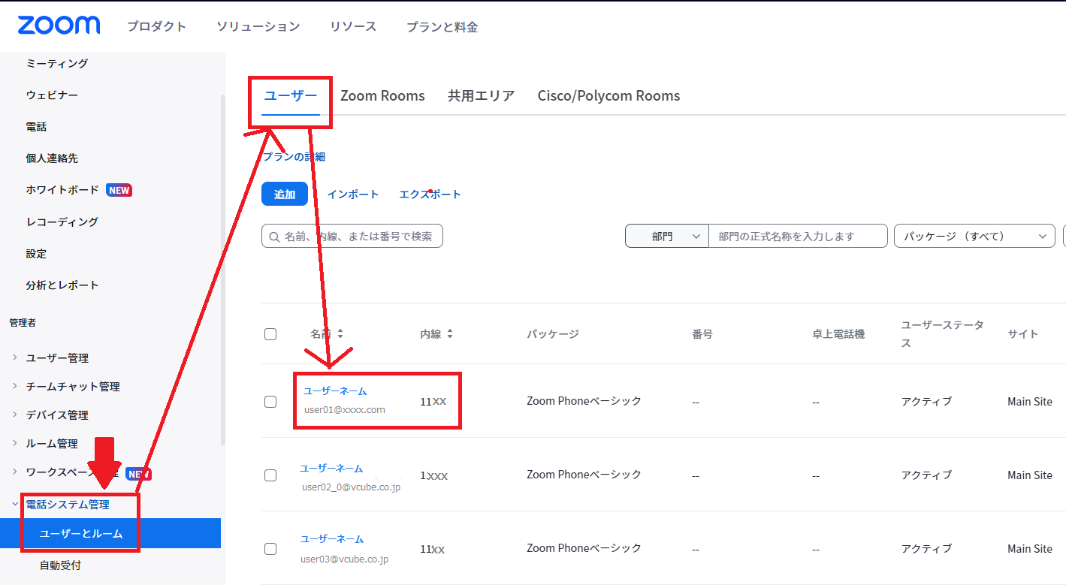Click the sidebar vertical scrollbar
This screenshot has height=585, width=1066.
pos(222,270)
